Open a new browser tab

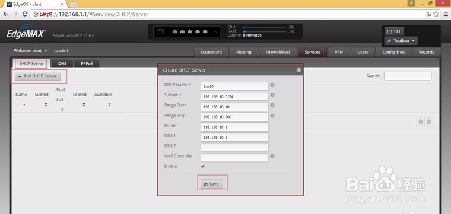tap(74, 4)
